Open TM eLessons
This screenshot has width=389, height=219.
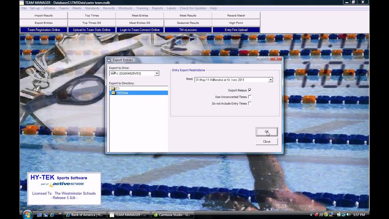point(188,30)
